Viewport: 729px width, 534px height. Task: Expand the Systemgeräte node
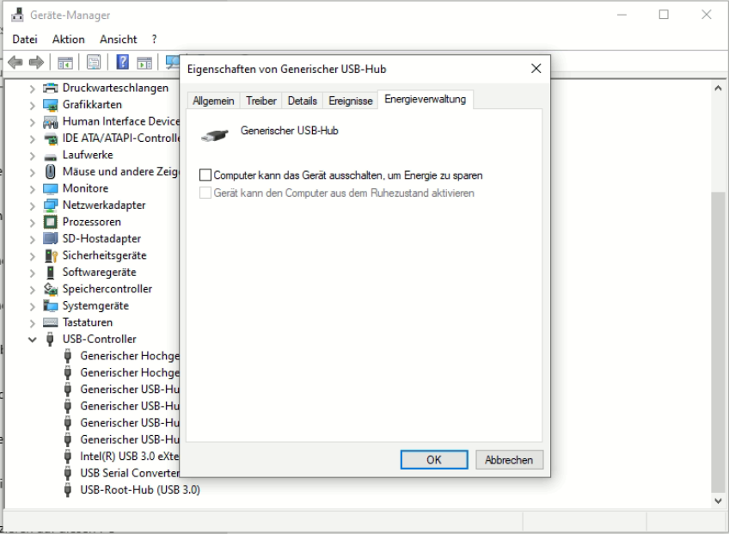pyautogui.click(x=32, y=306)
